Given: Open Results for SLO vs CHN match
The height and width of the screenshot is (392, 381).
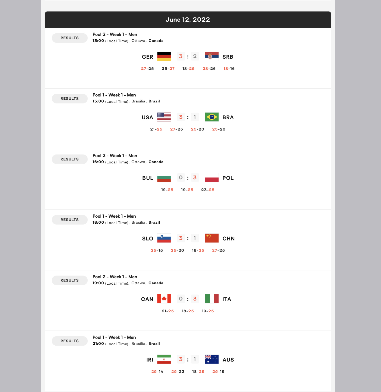Looking at the screenshot, I should click(x=70, y=220).
